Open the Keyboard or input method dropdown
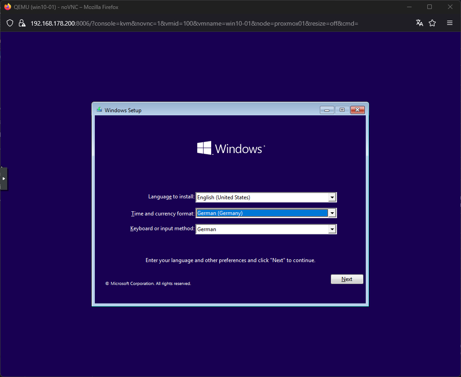Screen dimensions: 461x377 click(332, 229)
